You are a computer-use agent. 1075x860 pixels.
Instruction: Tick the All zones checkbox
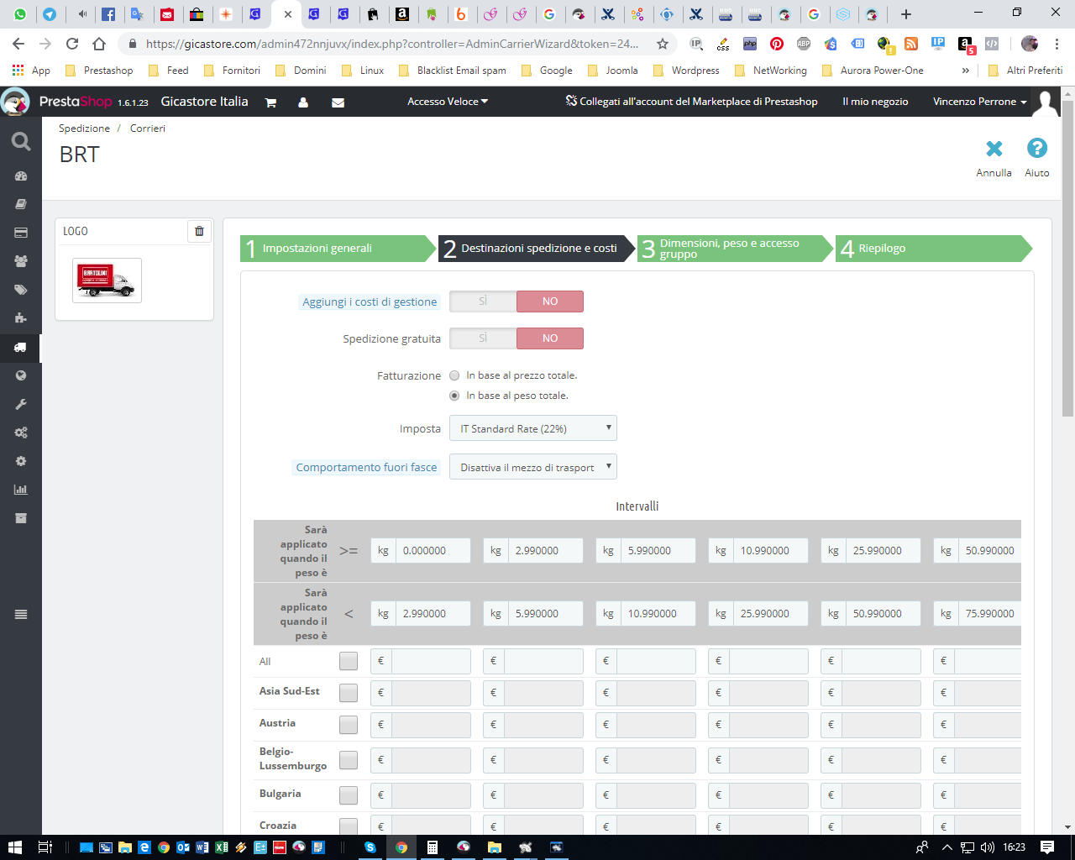click(x=349, y=661)
